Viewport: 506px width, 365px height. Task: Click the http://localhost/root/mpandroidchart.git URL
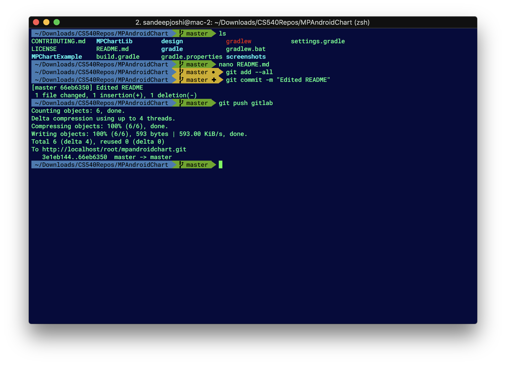tap(114, 149)
